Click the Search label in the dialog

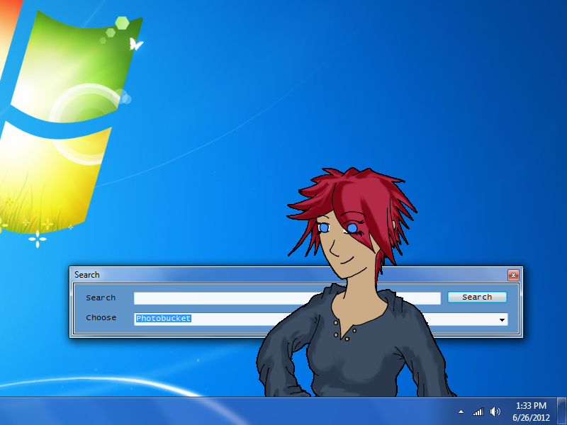pyautogui.click(x=100, y=297)
